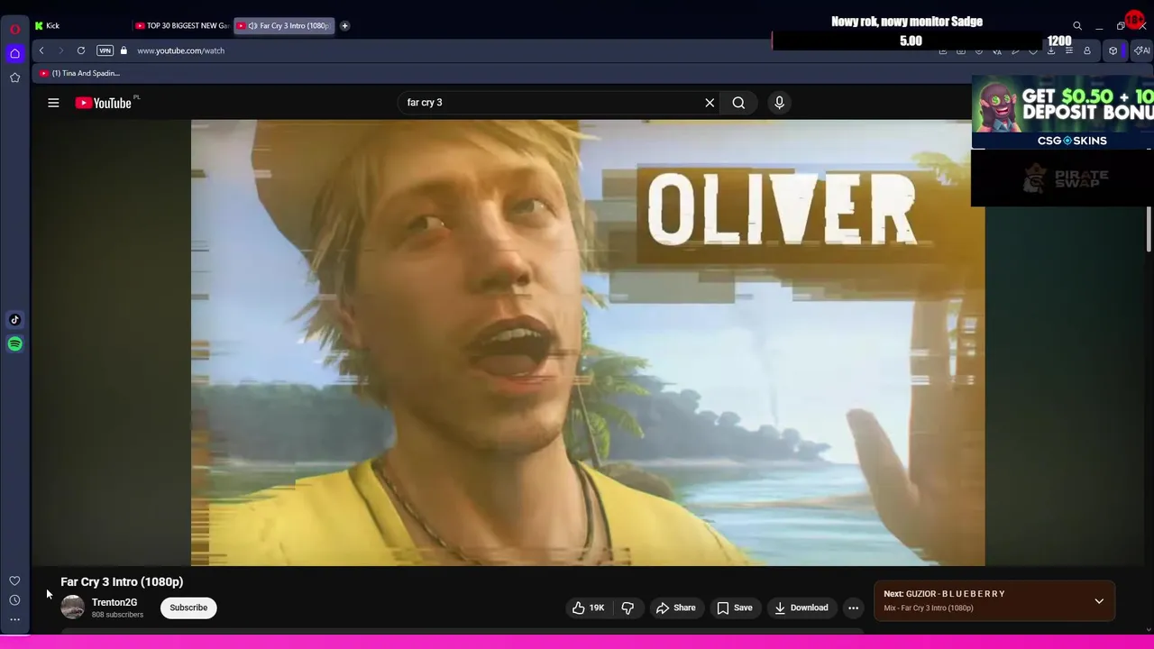The width and height of the screenshot is (1154, 649).
Task: Clear the far cry 3 search text
Action: pos(710,103)
